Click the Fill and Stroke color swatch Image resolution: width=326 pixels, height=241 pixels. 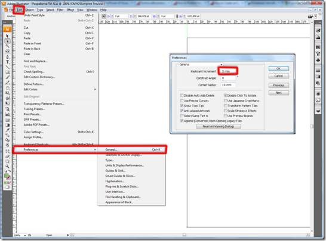[x=8, y=177]
